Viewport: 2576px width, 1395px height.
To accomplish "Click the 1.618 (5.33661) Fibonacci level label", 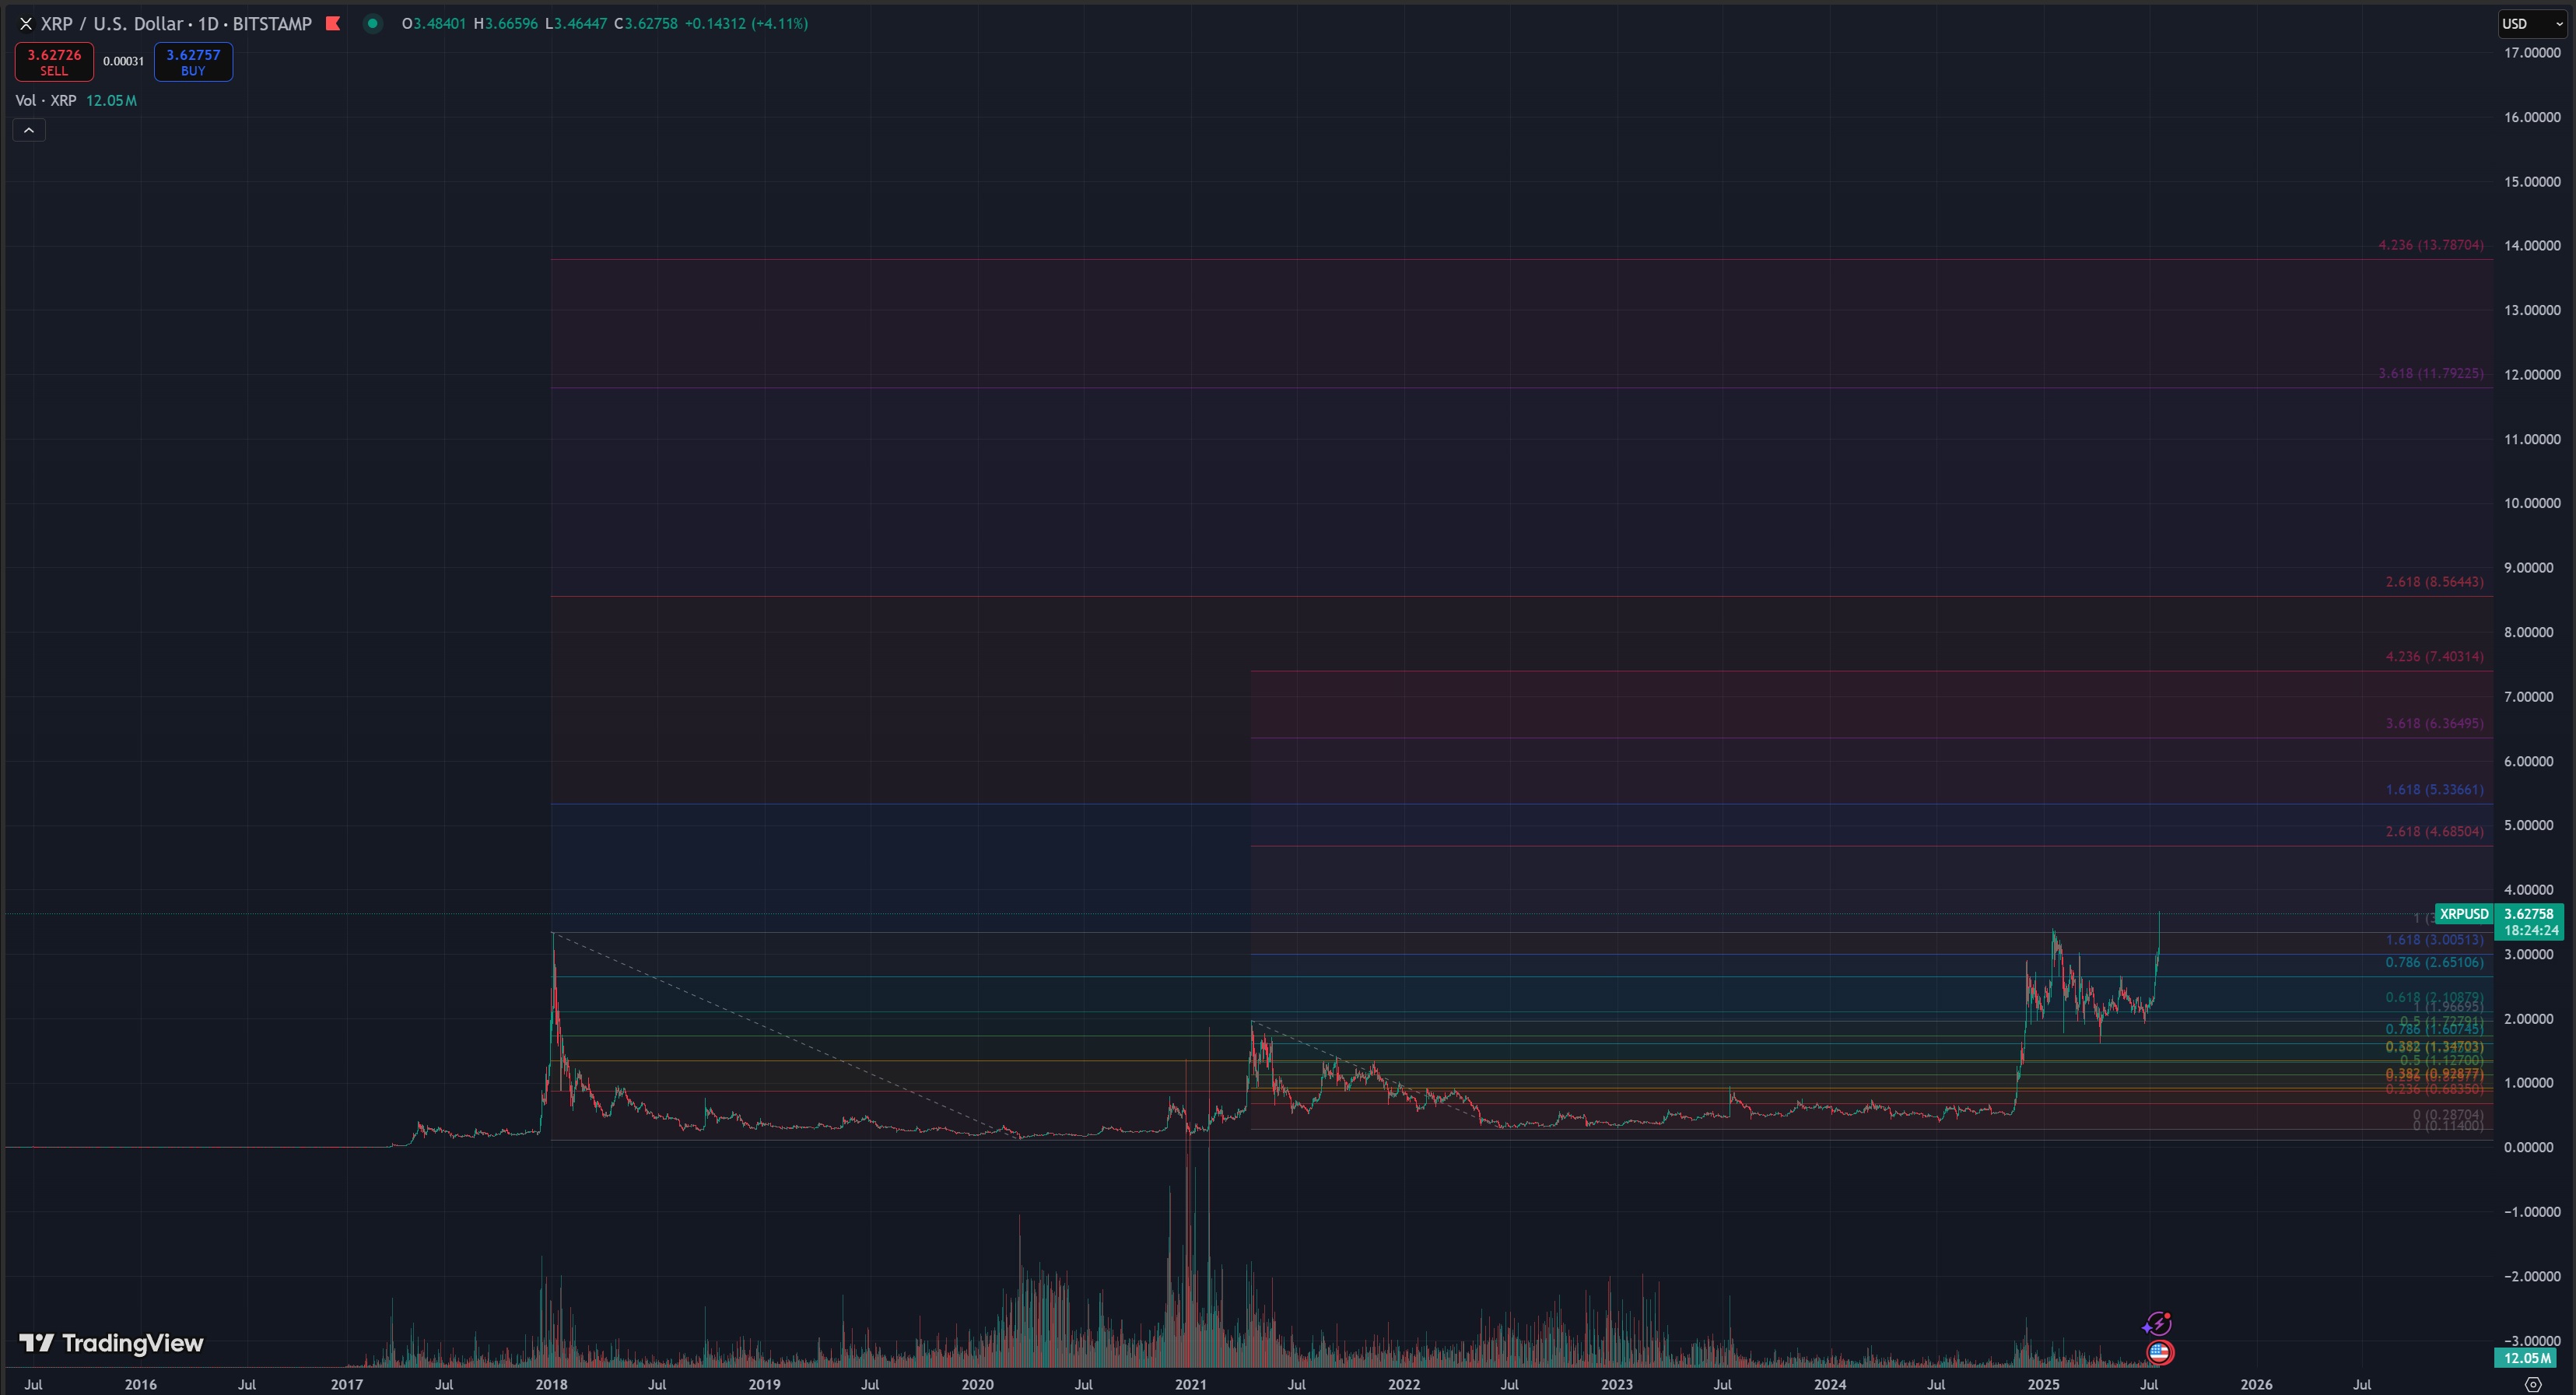I will pos(2434,790).
